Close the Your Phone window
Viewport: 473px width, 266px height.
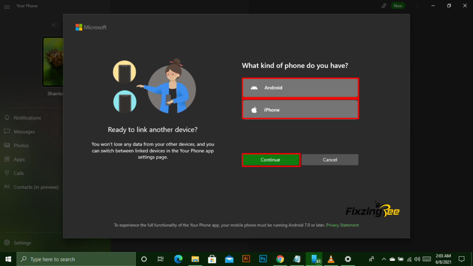pos(465,6)
